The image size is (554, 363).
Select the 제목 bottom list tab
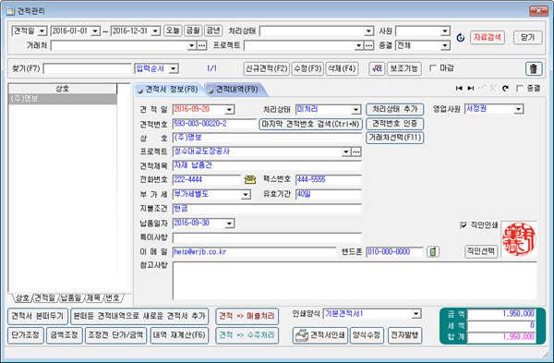(93, 298)
